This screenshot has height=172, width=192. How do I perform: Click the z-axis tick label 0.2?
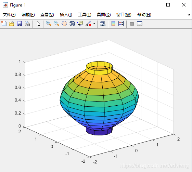point(18,113)
